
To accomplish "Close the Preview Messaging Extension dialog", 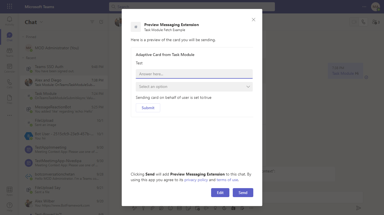I will pyautogui.click(x=254, y=20).
